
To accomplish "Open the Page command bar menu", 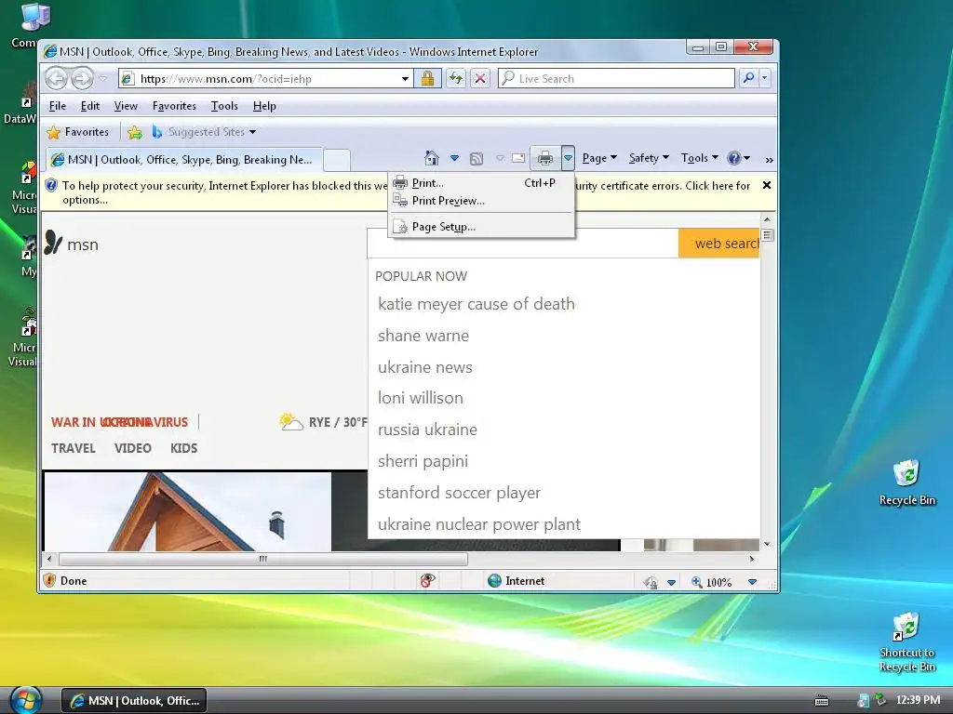I will [599, 158].
